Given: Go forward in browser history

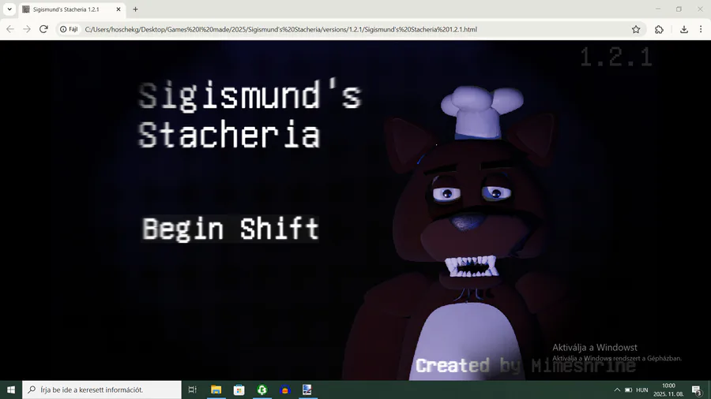Looking at the screenshot, I should point(27,29).
